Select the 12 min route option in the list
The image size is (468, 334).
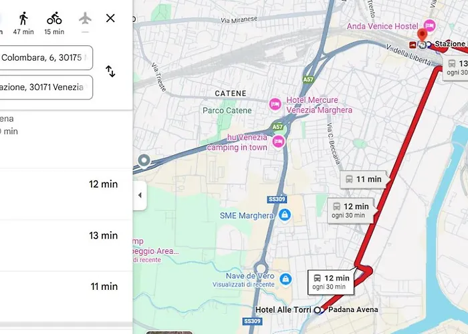click(66, 194)
